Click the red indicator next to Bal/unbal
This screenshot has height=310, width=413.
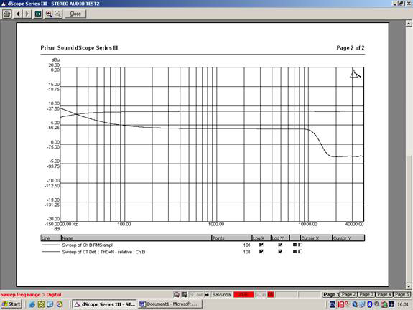[x=243, y=294]
